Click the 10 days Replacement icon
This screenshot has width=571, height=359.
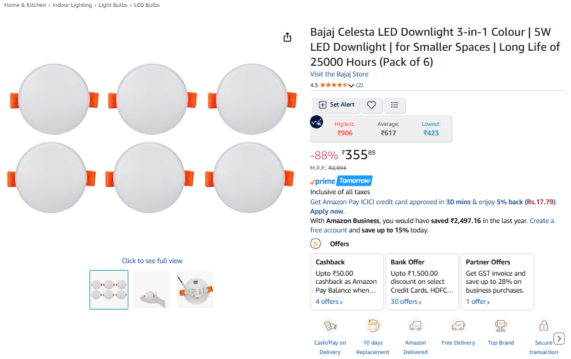pos(373,326)
